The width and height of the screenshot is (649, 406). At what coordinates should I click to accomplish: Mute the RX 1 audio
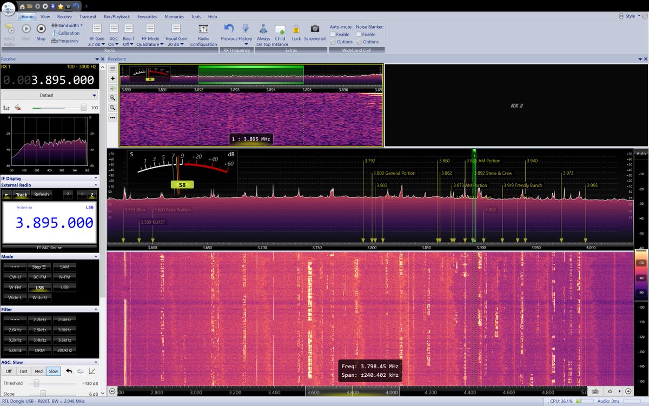[x=18, y=108]
